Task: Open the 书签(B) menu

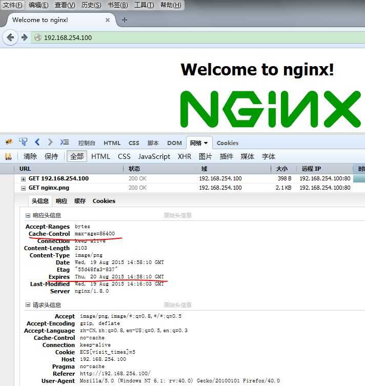Action: click(117, 5)
